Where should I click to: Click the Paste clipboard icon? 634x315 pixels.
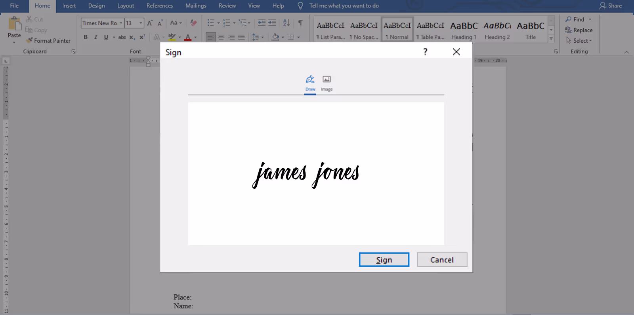[14, 24]
